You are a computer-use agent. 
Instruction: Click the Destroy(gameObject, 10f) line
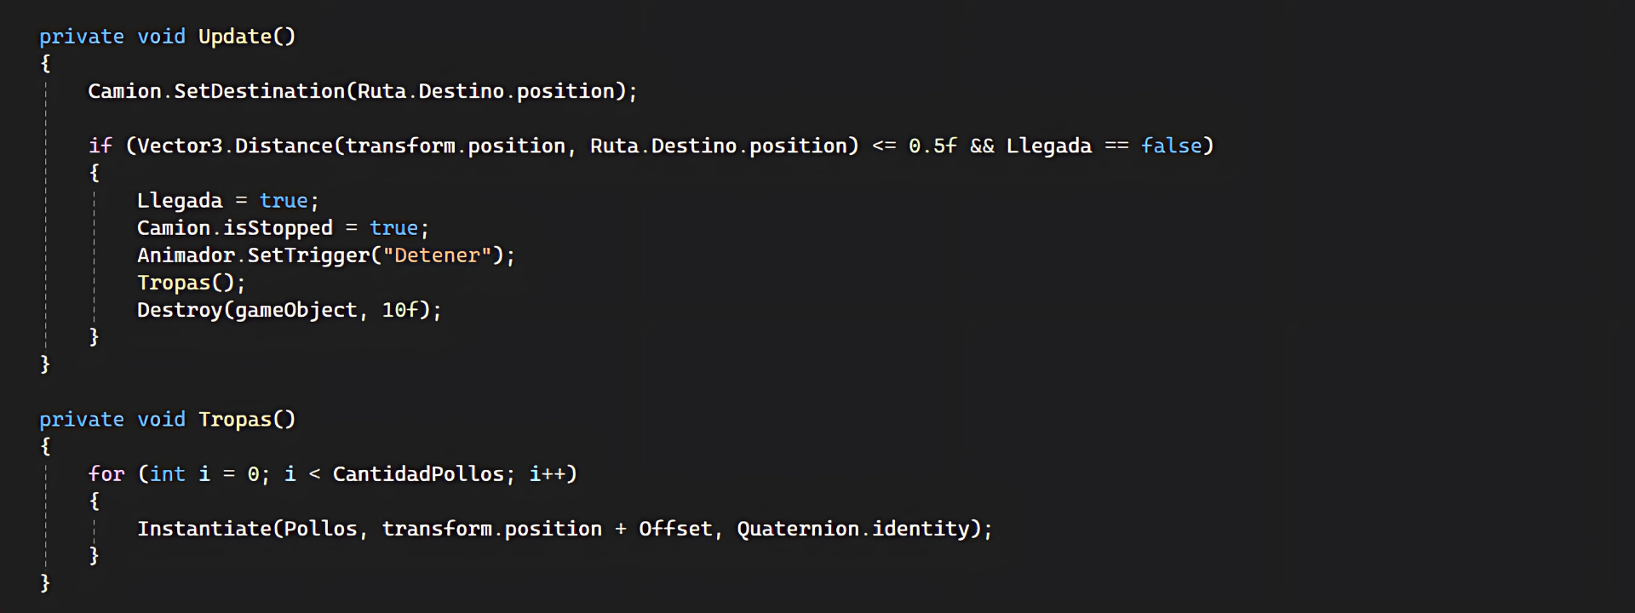coord(290,310)
